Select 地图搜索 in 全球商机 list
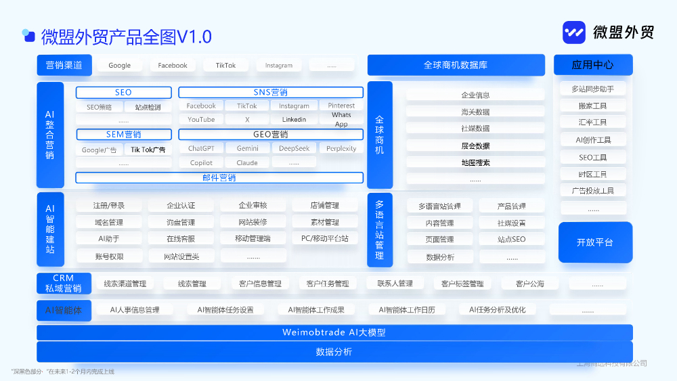Image resolution: width=677 pixels, height=381 pixels. (475, 162)
